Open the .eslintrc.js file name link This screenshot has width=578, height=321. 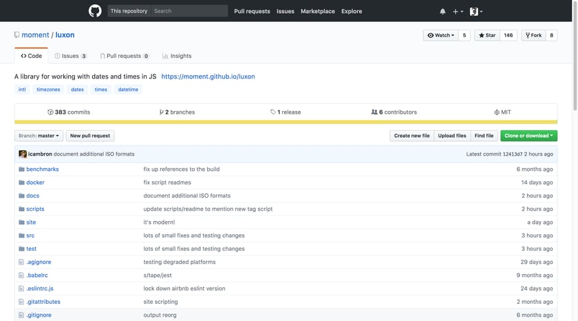click(40, 289)
